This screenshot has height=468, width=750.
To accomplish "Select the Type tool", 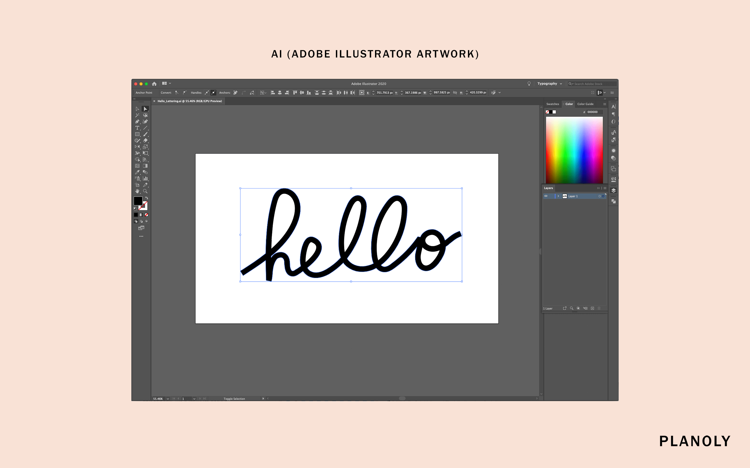I will (137, 128).
